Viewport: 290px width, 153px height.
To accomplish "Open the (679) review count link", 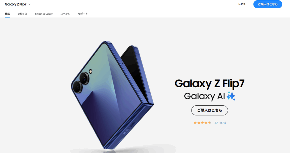I will click(223, 123).
